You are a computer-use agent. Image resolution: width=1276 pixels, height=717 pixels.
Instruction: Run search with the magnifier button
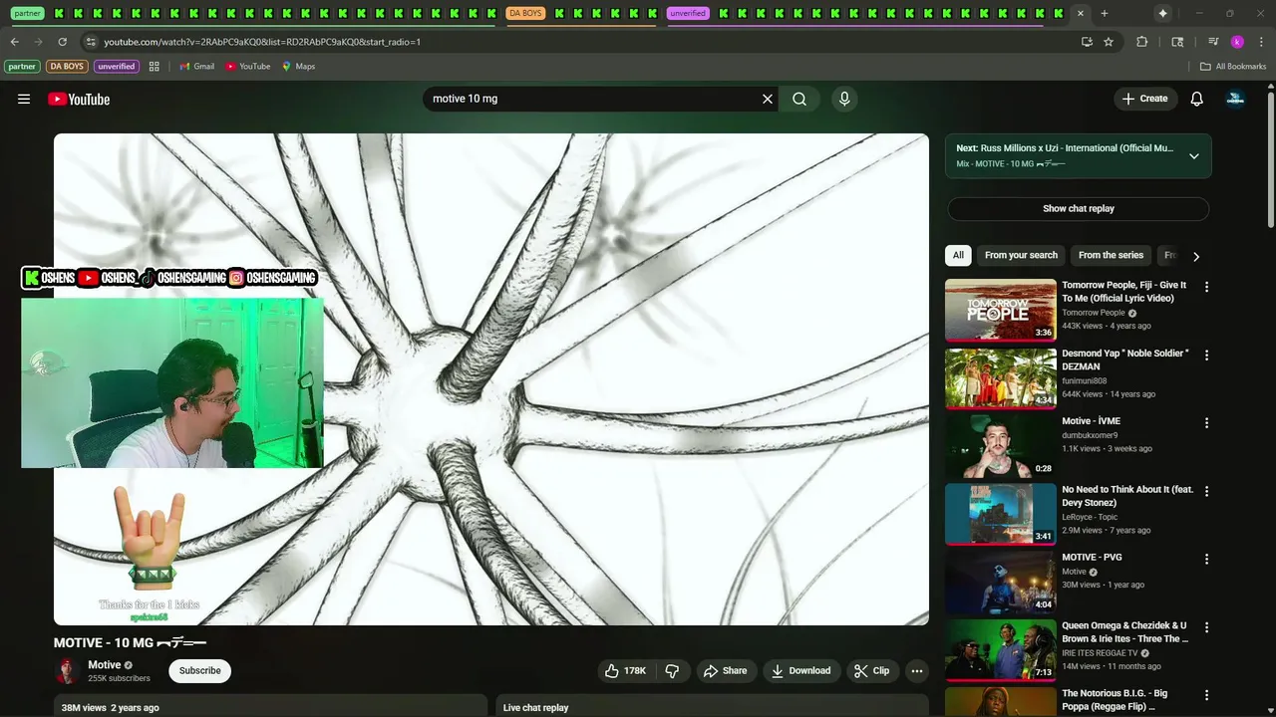(799, 99)
